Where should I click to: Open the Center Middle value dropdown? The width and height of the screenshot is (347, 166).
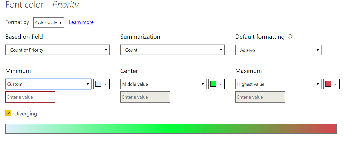(x=163, y=84)
